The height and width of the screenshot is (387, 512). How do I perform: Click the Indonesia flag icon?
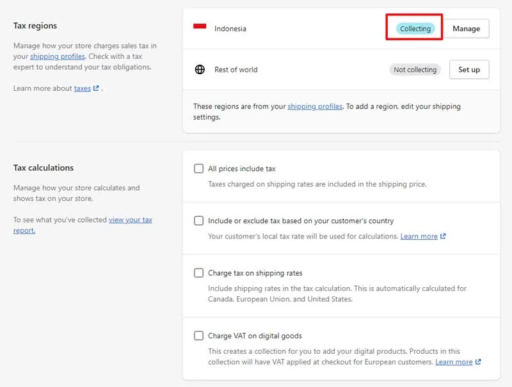(200, 26)
